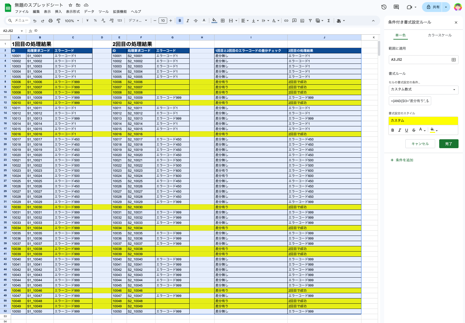Open the cell borders tool

(223, 21)
